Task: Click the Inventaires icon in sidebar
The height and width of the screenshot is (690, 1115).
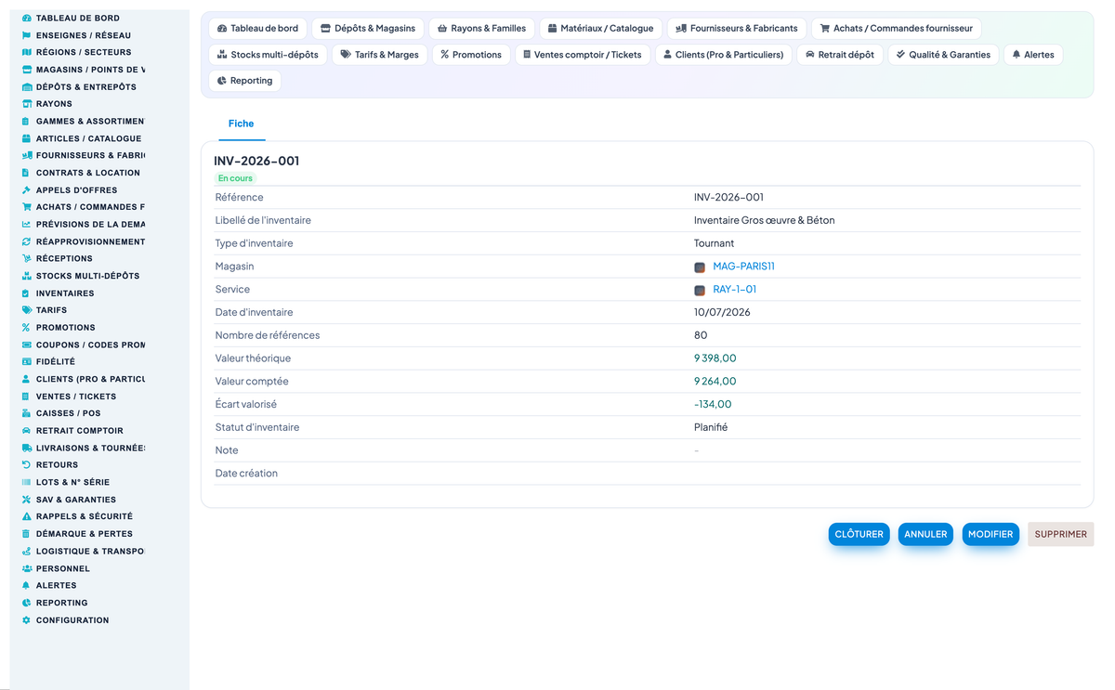Action: point(27,293)
